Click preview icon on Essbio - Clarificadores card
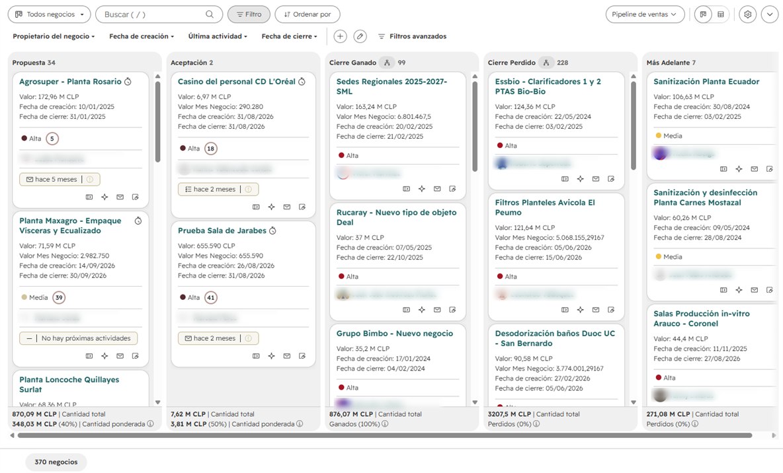The height and width of the screenshot is (473, 783). tap(565, 179)
